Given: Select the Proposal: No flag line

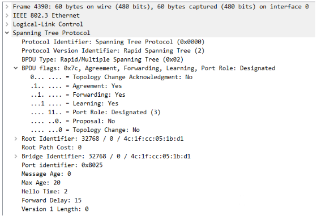Looking at the screenshot, I should [x=73, y=121].
